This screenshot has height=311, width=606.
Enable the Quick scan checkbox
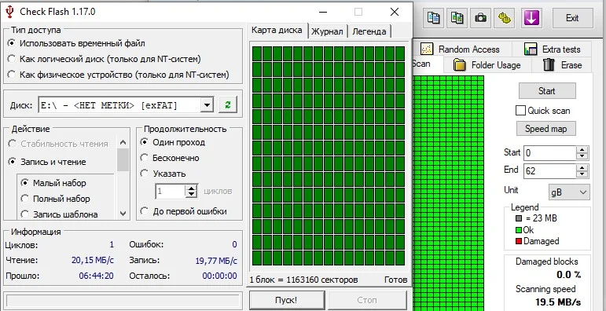520,111
